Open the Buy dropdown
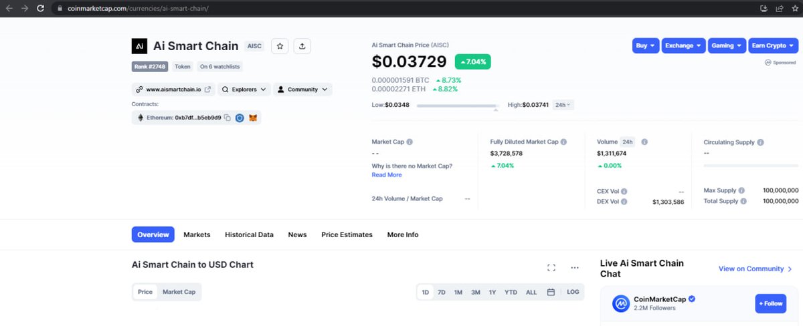 coord(645,45)
